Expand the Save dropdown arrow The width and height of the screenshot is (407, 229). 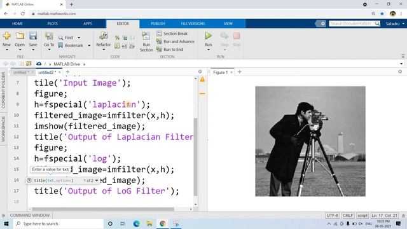click(x=33, y=50)
